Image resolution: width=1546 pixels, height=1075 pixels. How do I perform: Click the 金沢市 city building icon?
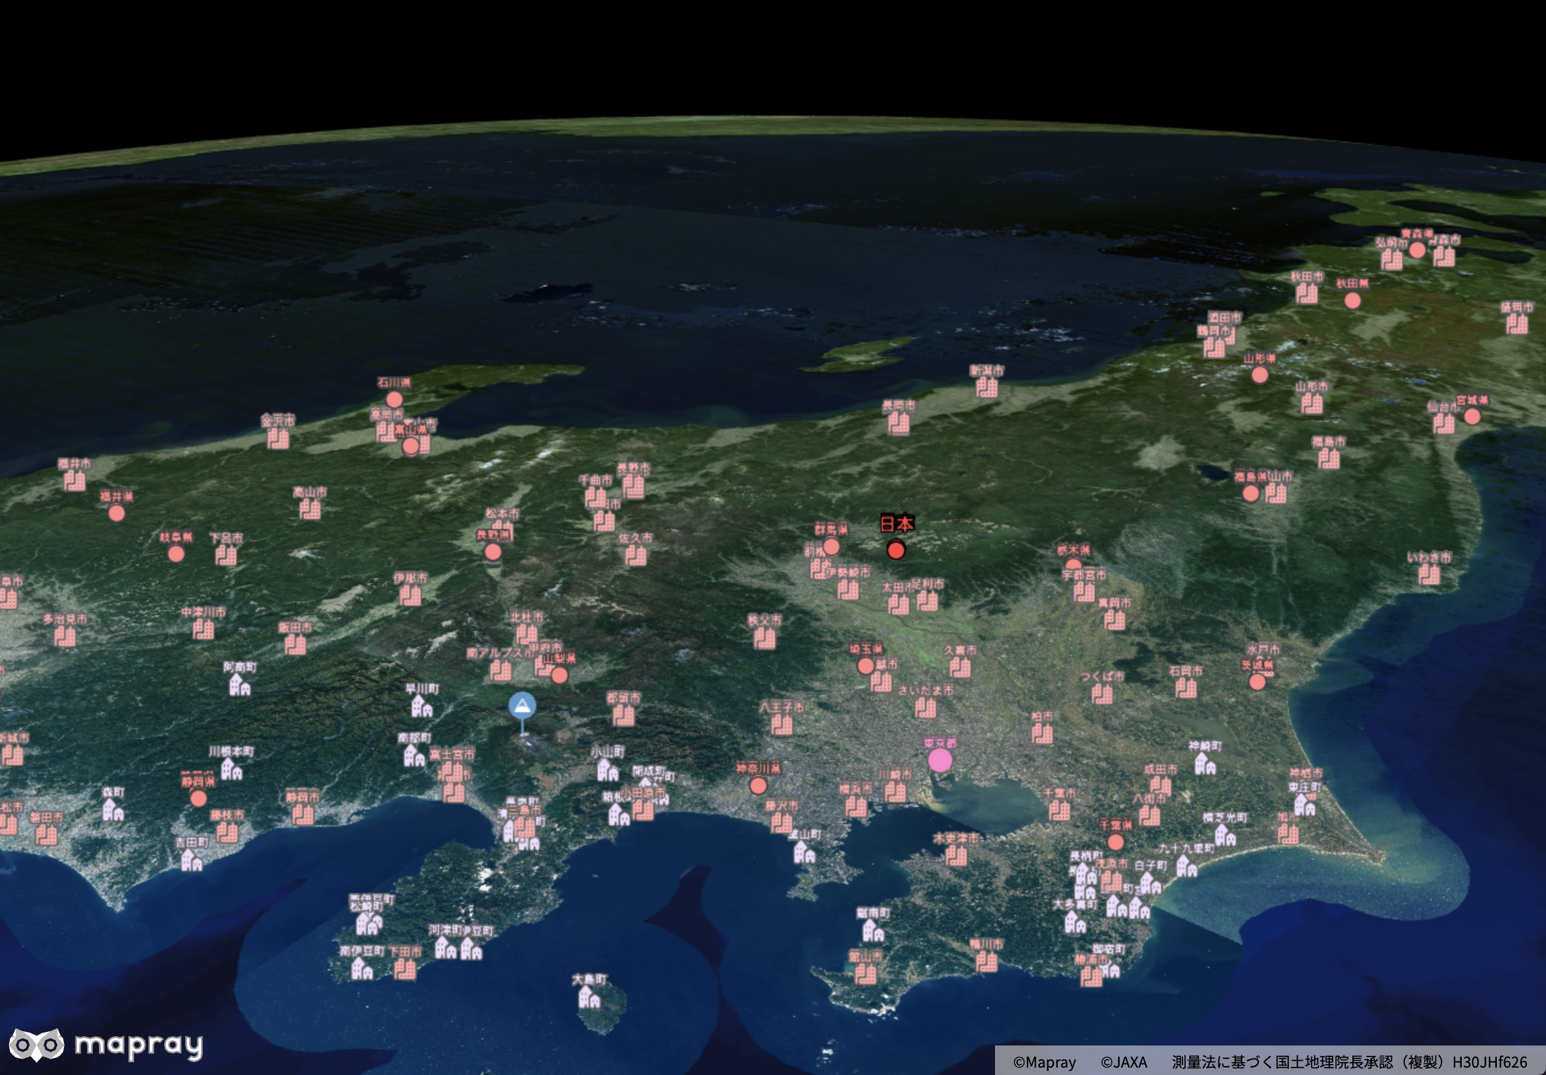point(277,439)
